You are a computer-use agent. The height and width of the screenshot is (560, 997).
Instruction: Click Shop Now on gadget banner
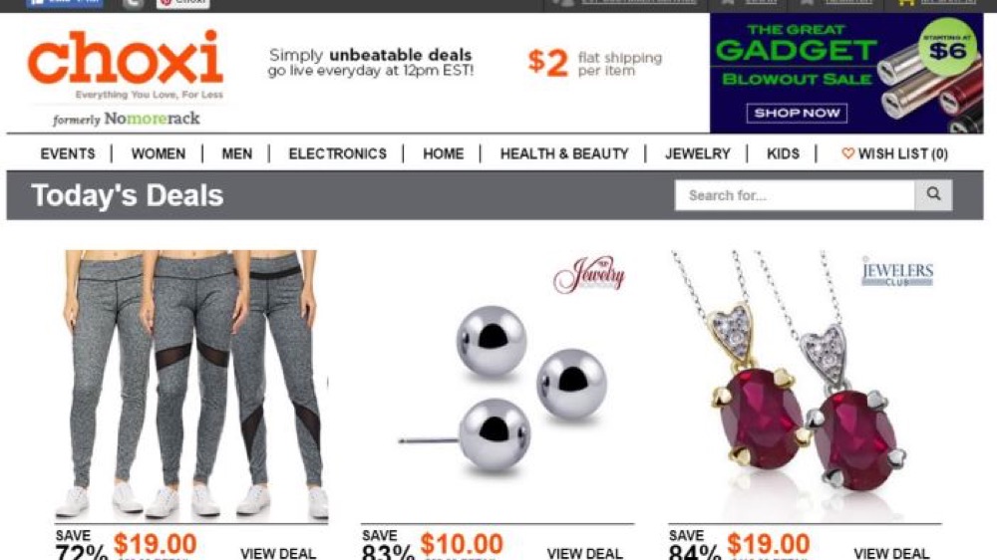pyautogui.click(x=797, y=114)
